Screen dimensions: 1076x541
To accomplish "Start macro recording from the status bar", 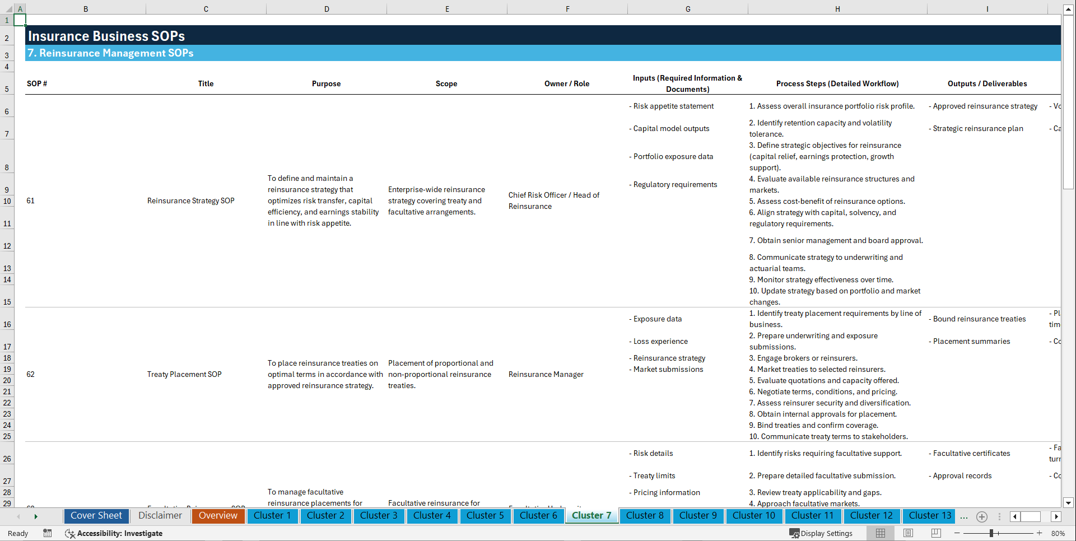I will (48, 533).
